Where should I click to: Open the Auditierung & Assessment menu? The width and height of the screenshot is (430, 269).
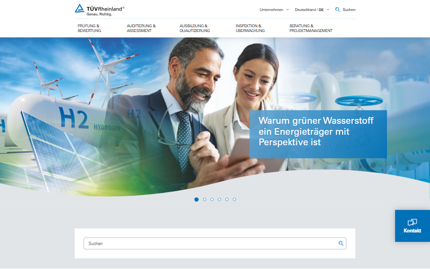point(141,28)
